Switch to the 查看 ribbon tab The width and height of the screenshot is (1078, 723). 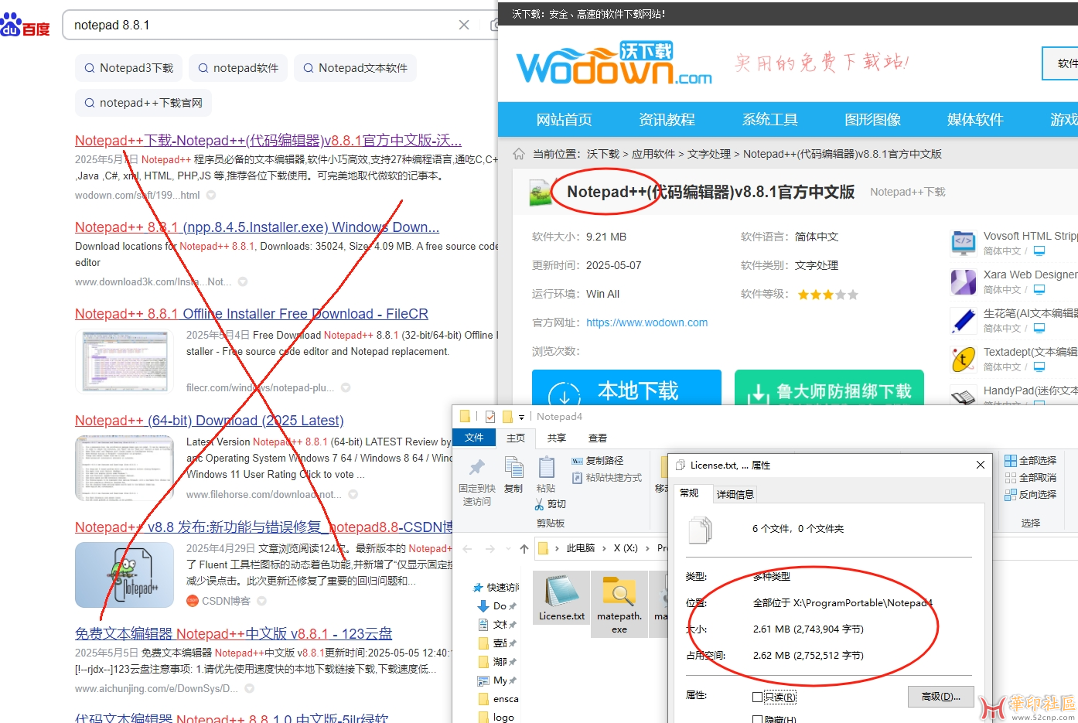click(x=598, y=438)
